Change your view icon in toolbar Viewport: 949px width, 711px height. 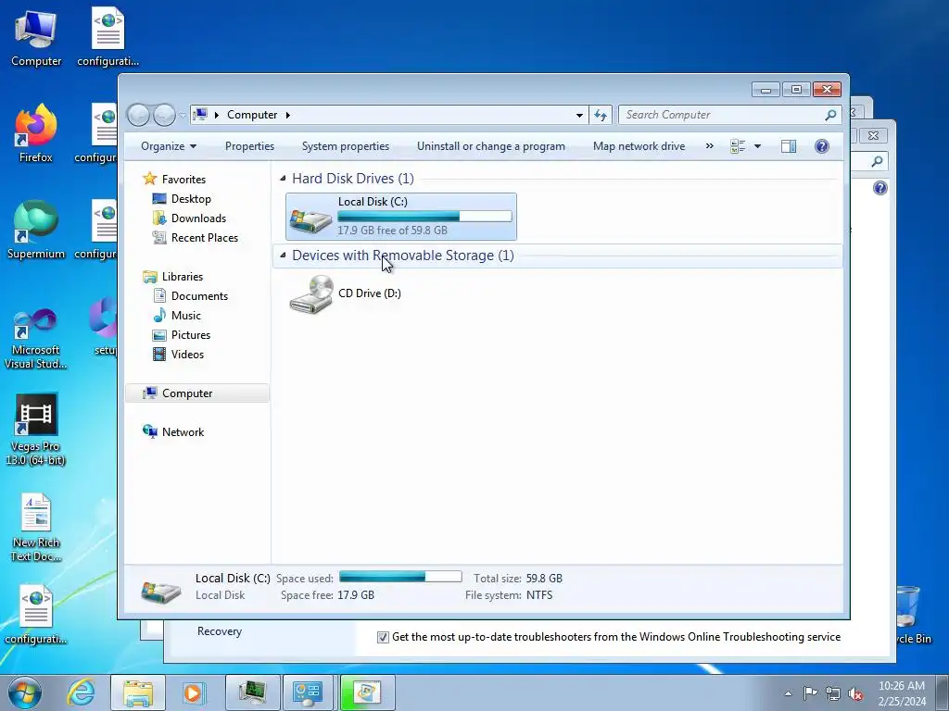point(737,146)
